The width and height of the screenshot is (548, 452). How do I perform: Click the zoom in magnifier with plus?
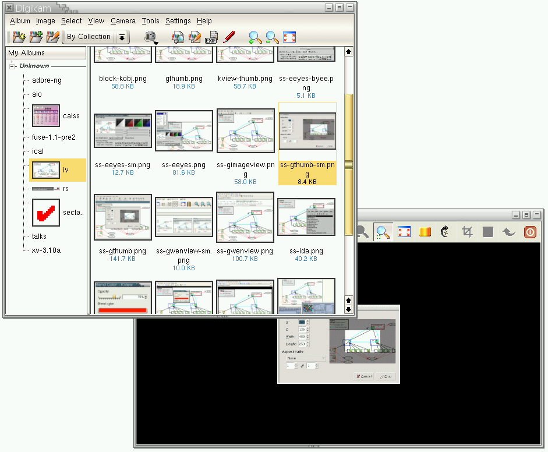(x=255, y=37)
